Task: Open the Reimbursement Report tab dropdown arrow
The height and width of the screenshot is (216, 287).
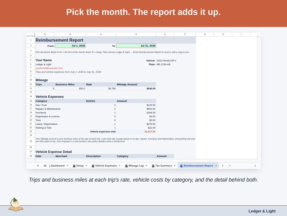Action: 216,166
